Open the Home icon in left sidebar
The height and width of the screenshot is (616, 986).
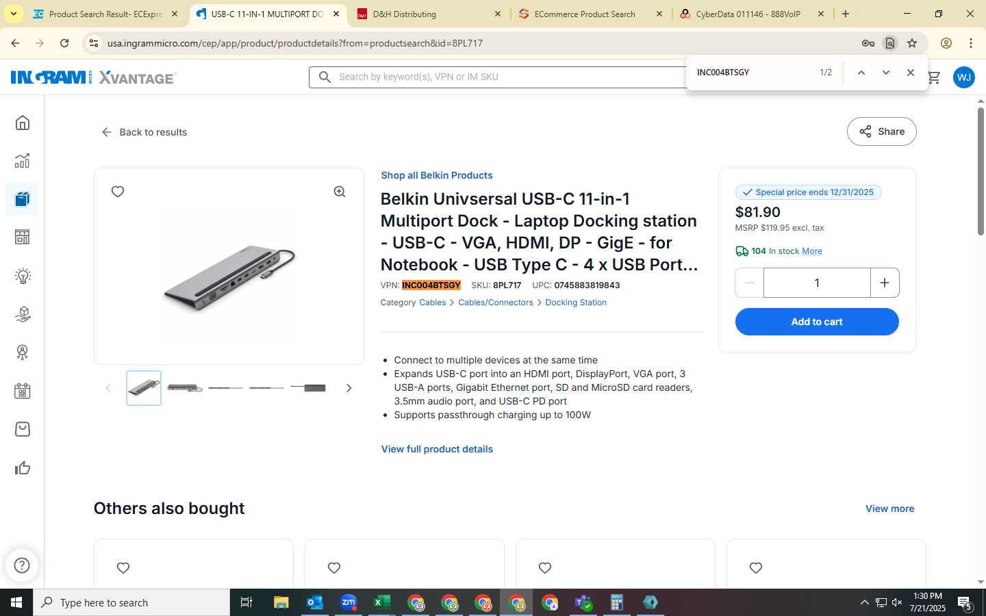(x=23, y=123)
